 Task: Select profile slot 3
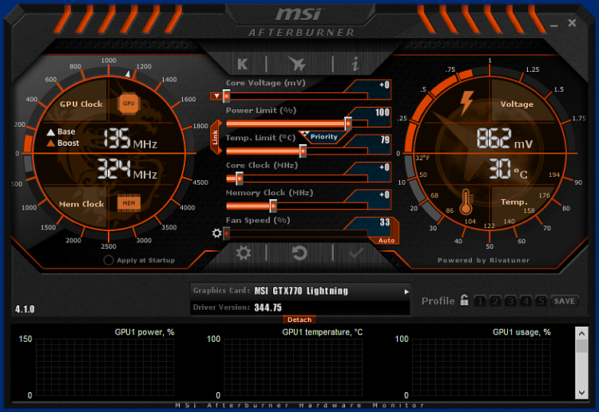click(510, 301)
